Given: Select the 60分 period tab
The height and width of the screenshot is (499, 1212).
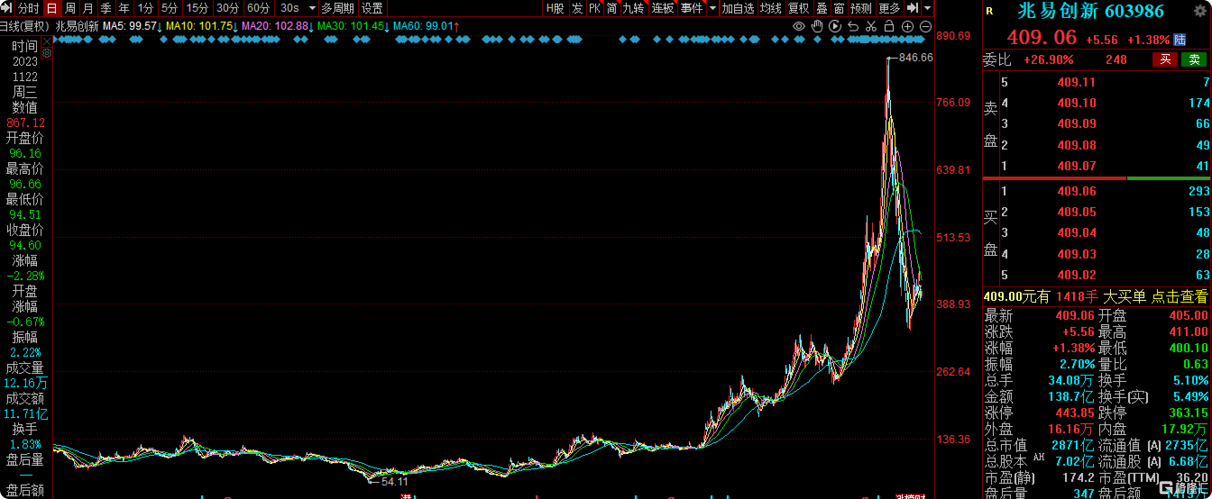Looking at the screenshot, I should (x=258, y=8).
